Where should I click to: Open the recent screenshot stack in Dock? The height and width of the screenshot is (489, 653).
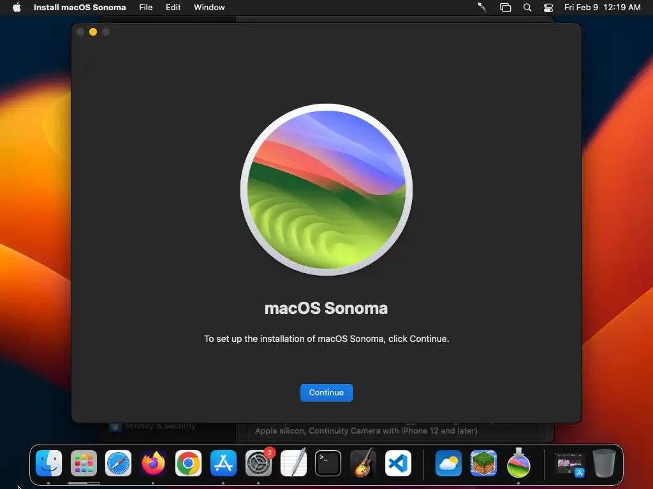pos(569,464)
